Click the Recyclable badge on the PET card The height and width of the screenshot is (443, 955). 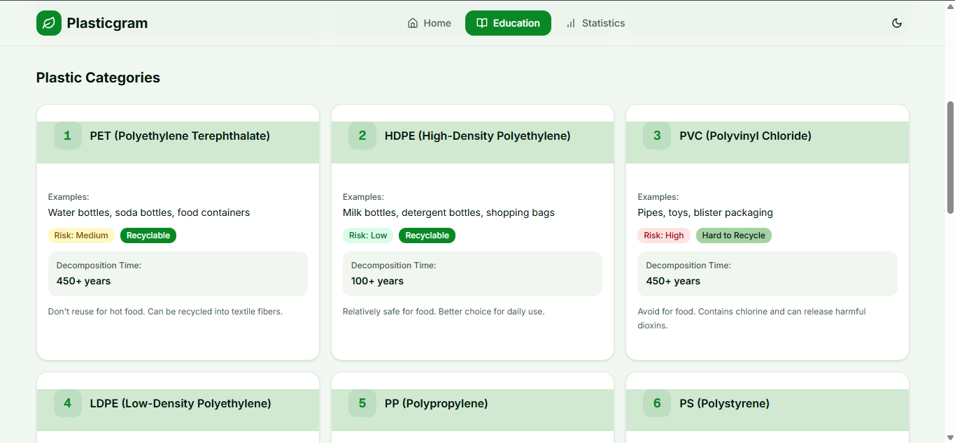click(x=148, y=235)
